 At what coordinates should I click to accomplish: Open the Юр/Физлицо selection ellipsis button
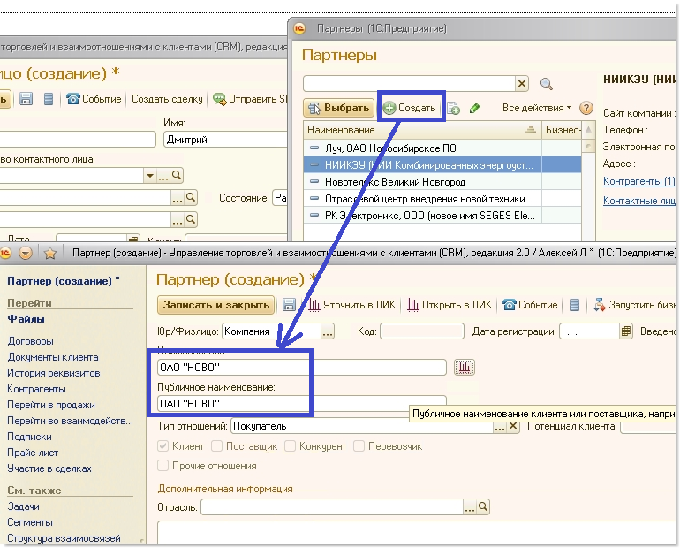tap(328, 331)
